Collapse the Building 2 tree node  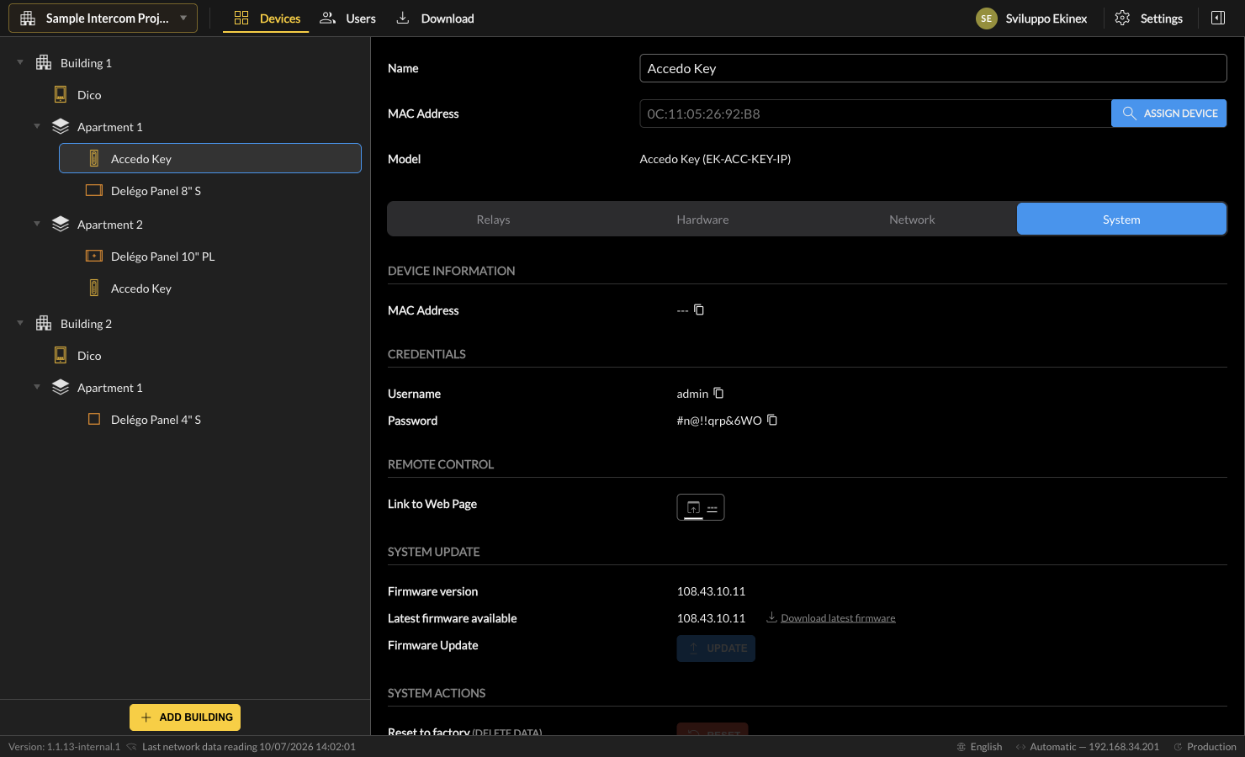pos(20,323)
